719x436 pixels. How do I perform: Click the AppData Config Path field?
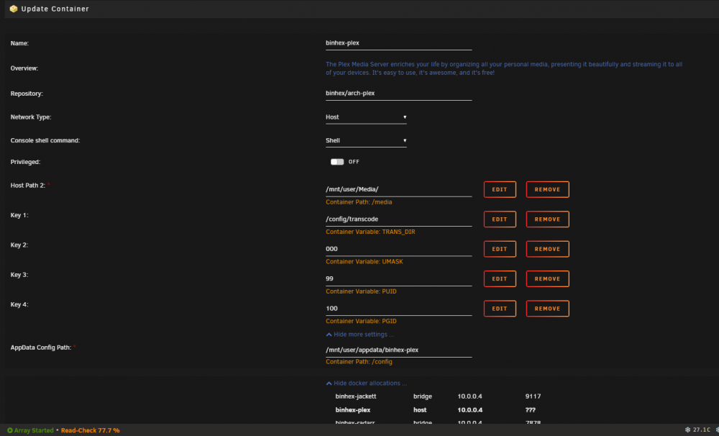click(398, 350)
